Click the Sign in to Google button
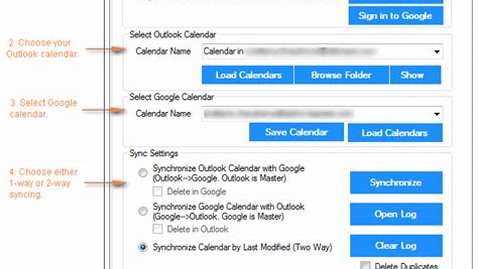 pyautogui.click(x=395, y=16)
